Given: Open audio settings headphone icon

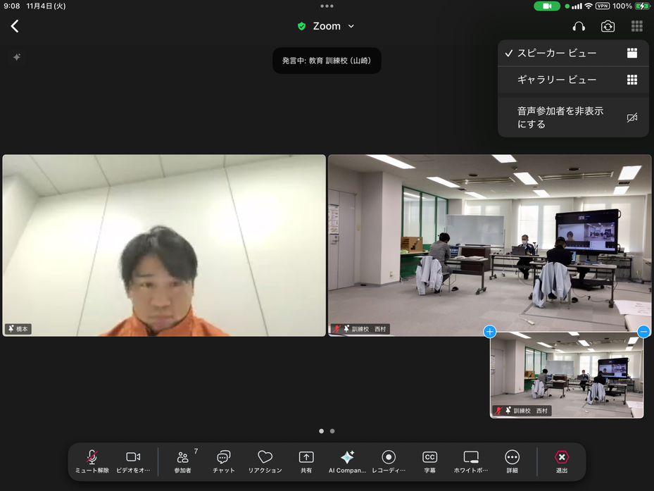Looking at the screenshot, I should point(579,26).
